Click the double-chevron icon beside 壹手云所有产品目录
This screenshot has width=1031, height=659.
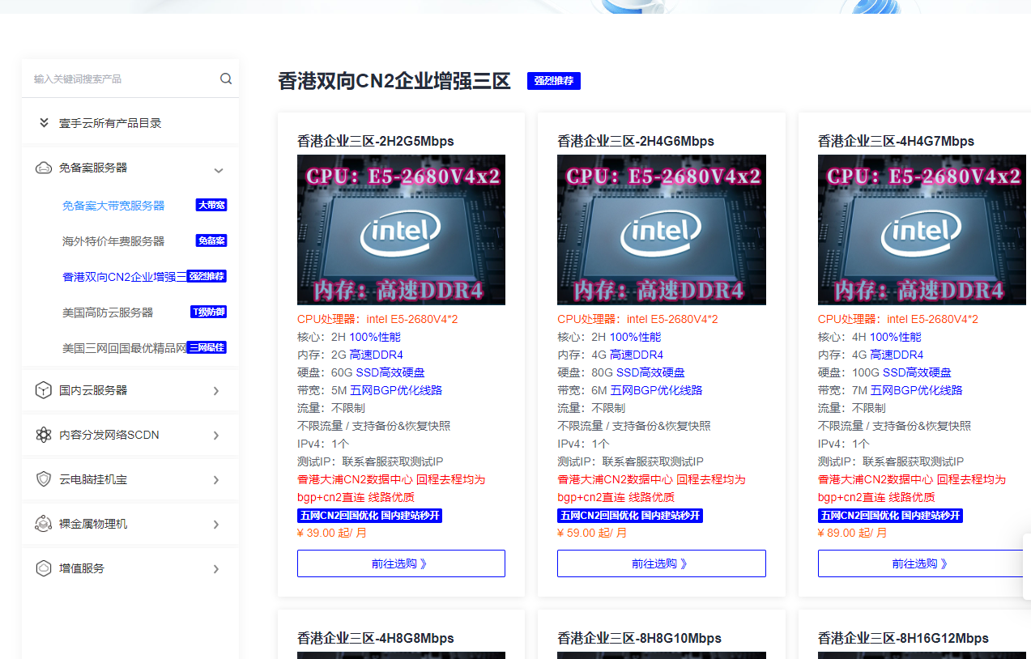pos(44,123)
